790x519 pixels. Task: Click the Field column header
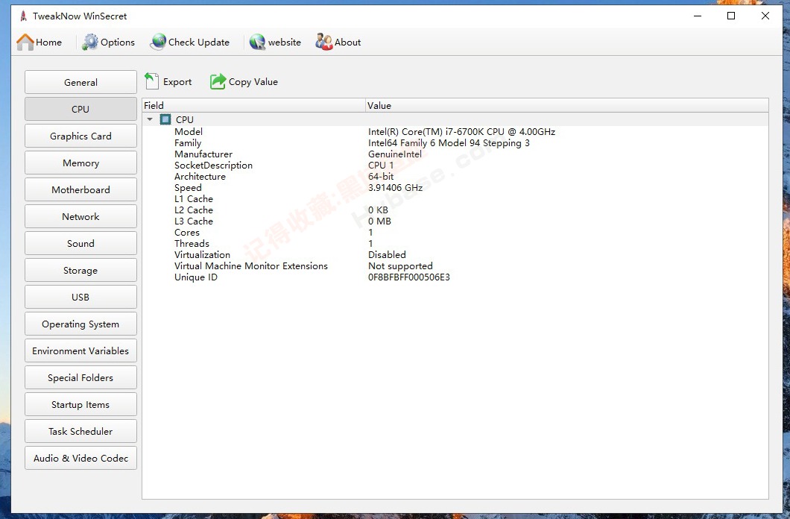click(x=254, y=105)
